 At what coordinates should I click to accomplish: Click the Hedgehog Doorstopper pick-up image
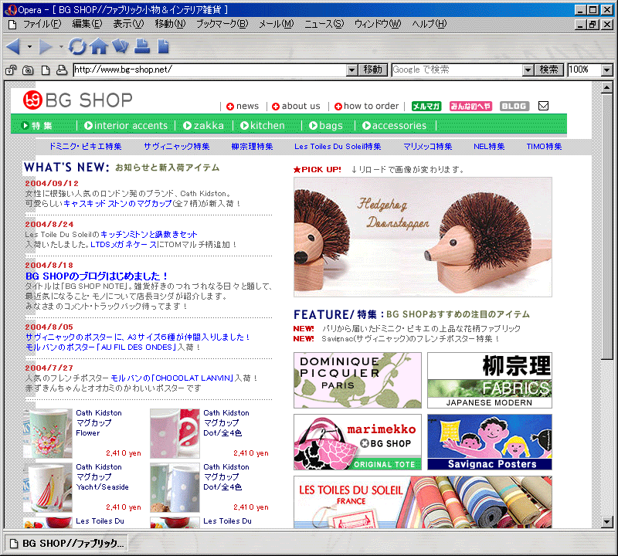point(423,237)
